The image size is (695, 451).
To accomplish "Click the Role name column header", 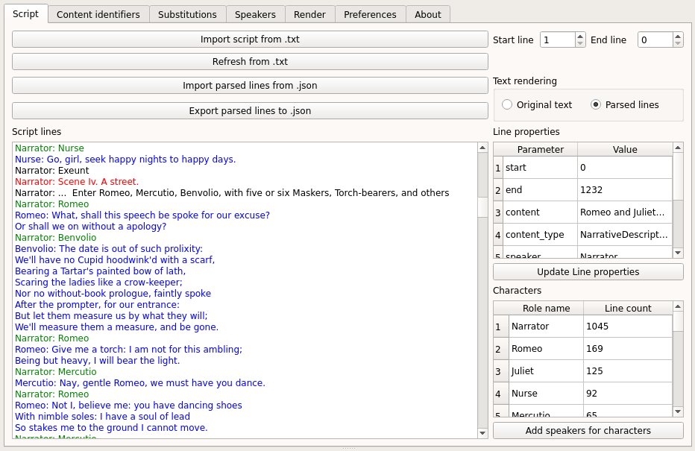I will (546, 309).
